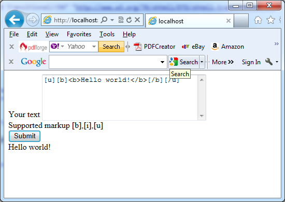Open a new blank tab

coord(241,21)
